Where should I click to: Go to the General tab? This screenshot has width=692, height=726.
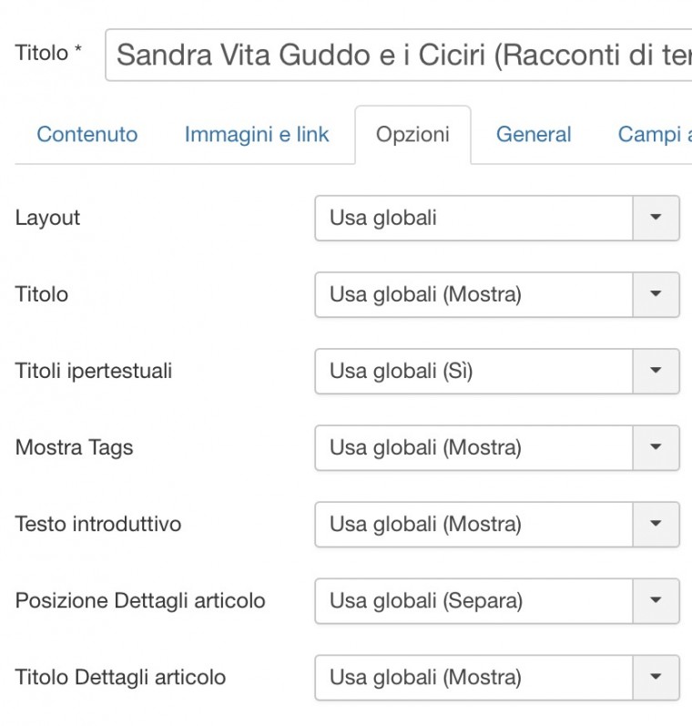pos(534,135)
